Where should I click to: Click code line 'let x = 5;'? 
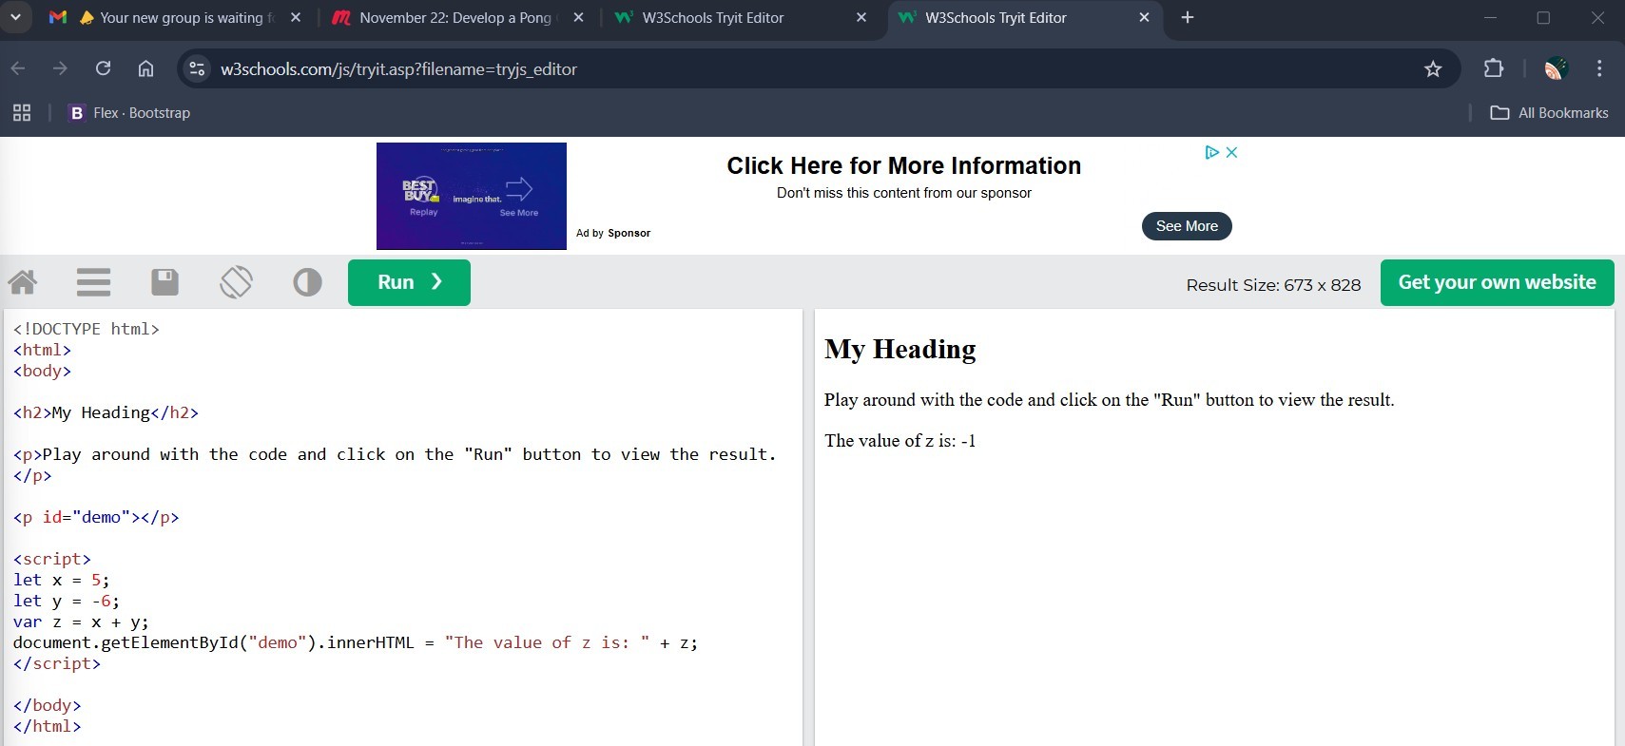pyautogui.click(x=61, y=580)
